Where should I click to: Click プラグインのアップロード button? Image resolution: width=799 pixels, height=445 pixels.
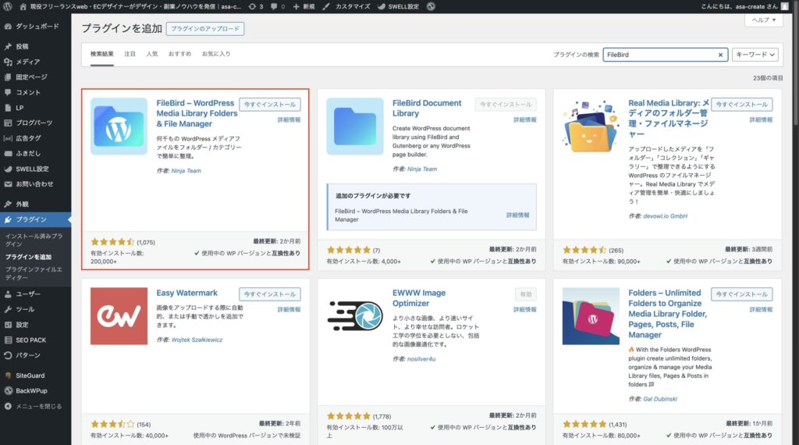pyautogui.click(x=205, y=29)
